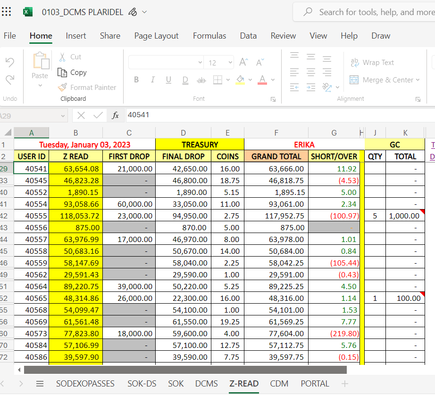
Task: Switch to the Formulas ribbon tab
Action: point(209,36)
